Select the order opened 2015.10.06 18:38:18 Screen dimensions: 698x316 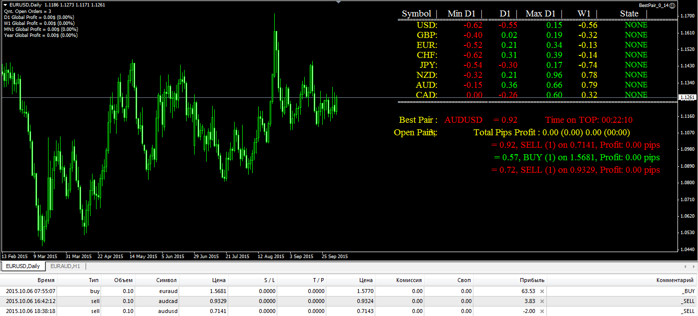tap(349, 311)
